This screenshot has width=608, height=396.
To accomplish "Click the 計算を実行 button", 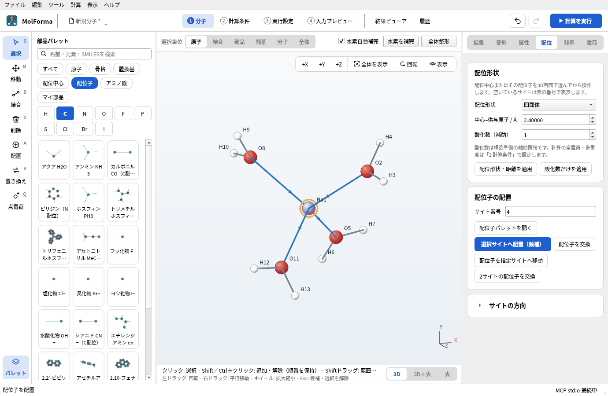I will (x=576, y=21).
